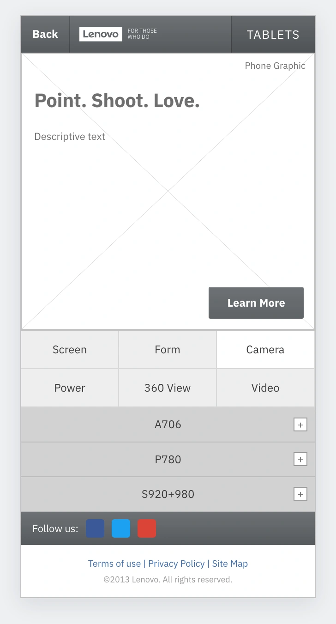The height and width of the screenshot is (624, 336).
Task: Switch to the Screen tab
Action: (x=70, y=350)
